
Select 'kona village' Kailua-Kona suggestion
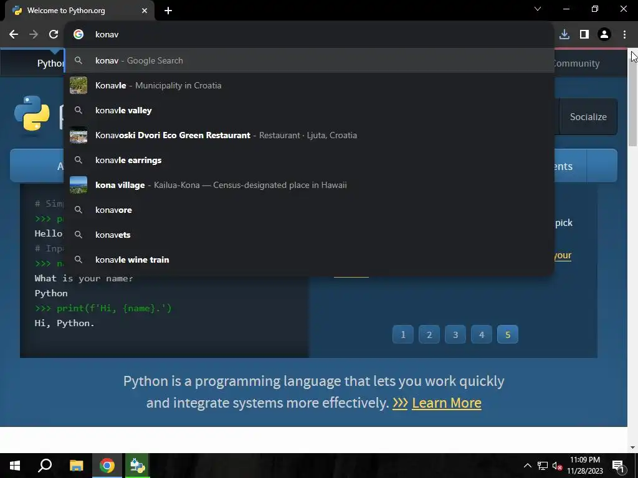pyautogui.click(x=310, y=185)
